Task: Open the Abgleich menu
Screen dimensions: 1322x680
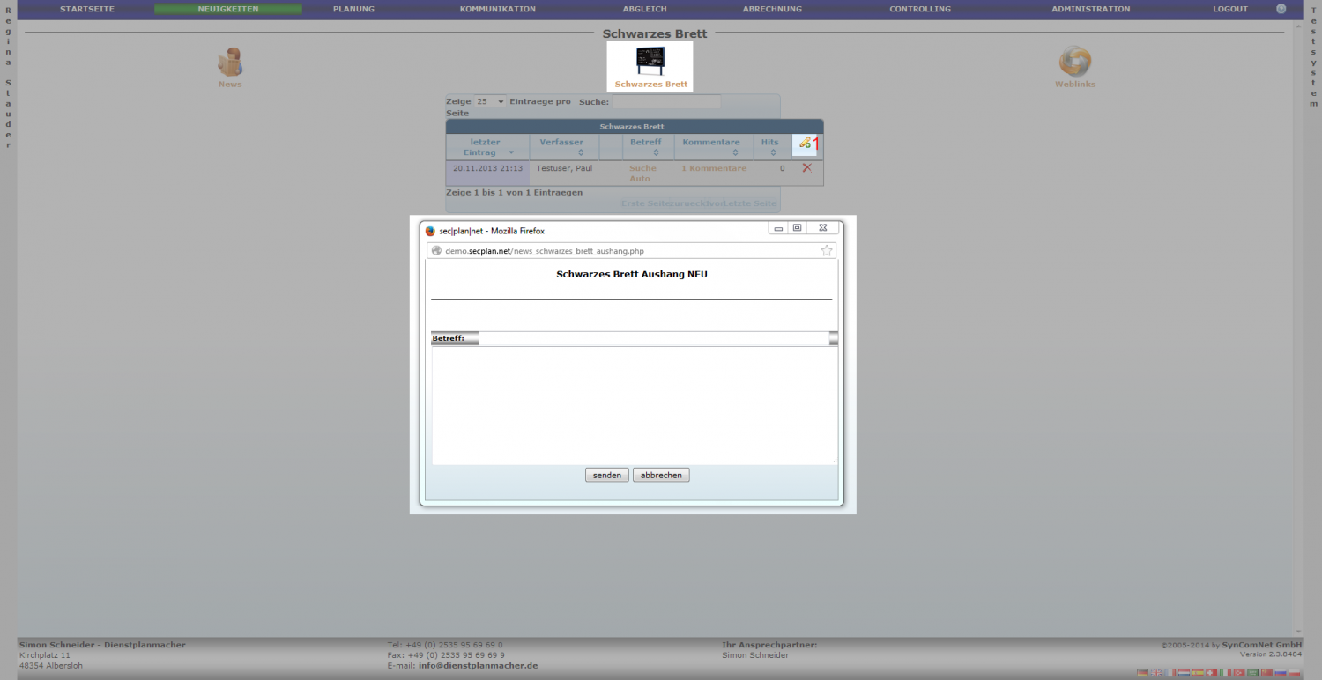Action: tap(645, 9)
